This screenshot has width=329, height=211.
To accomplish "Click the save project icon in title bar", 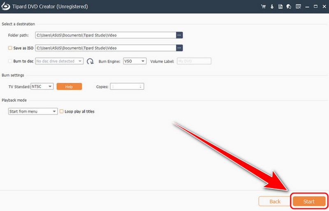I will coord(280,7).
